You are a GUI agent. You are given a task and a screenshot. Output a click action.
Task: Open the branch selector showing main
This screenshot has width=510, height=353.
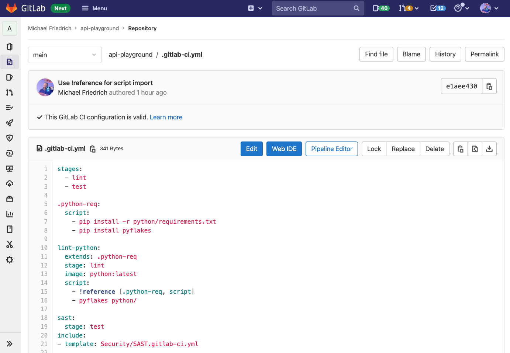tap(65, 55)
